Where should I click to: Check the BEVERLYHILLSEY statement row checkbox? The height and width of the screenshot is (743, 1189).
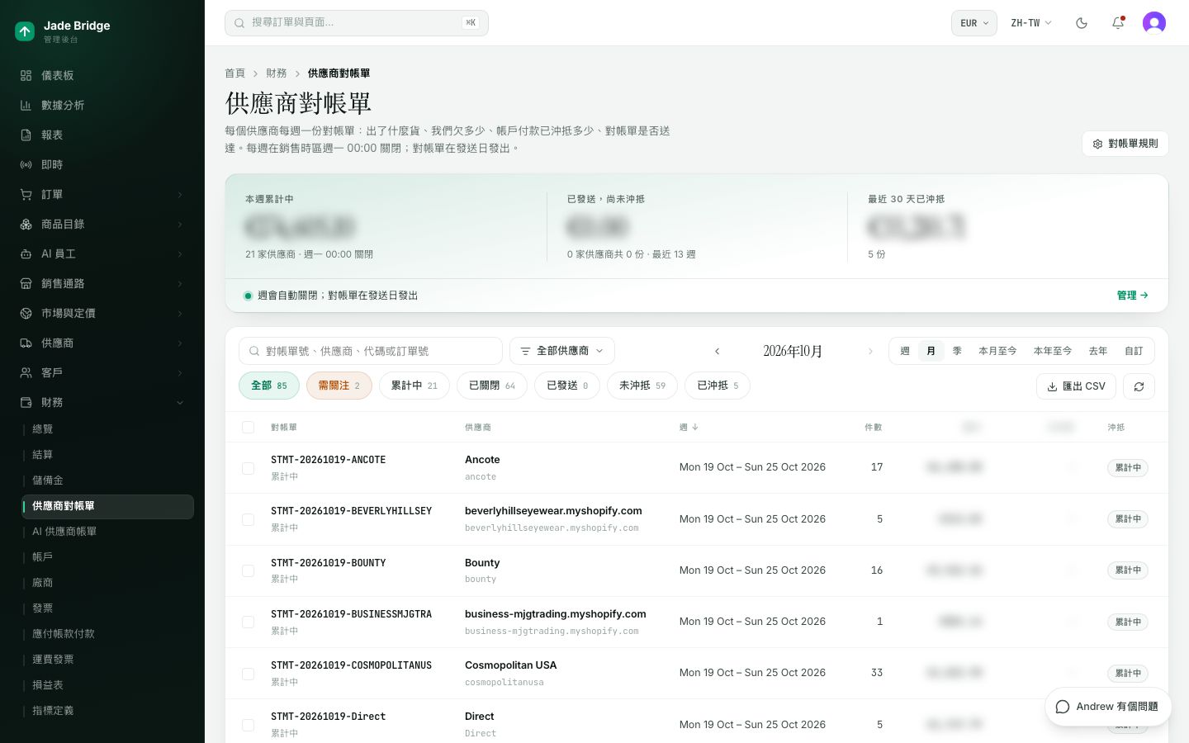point(248,519)
